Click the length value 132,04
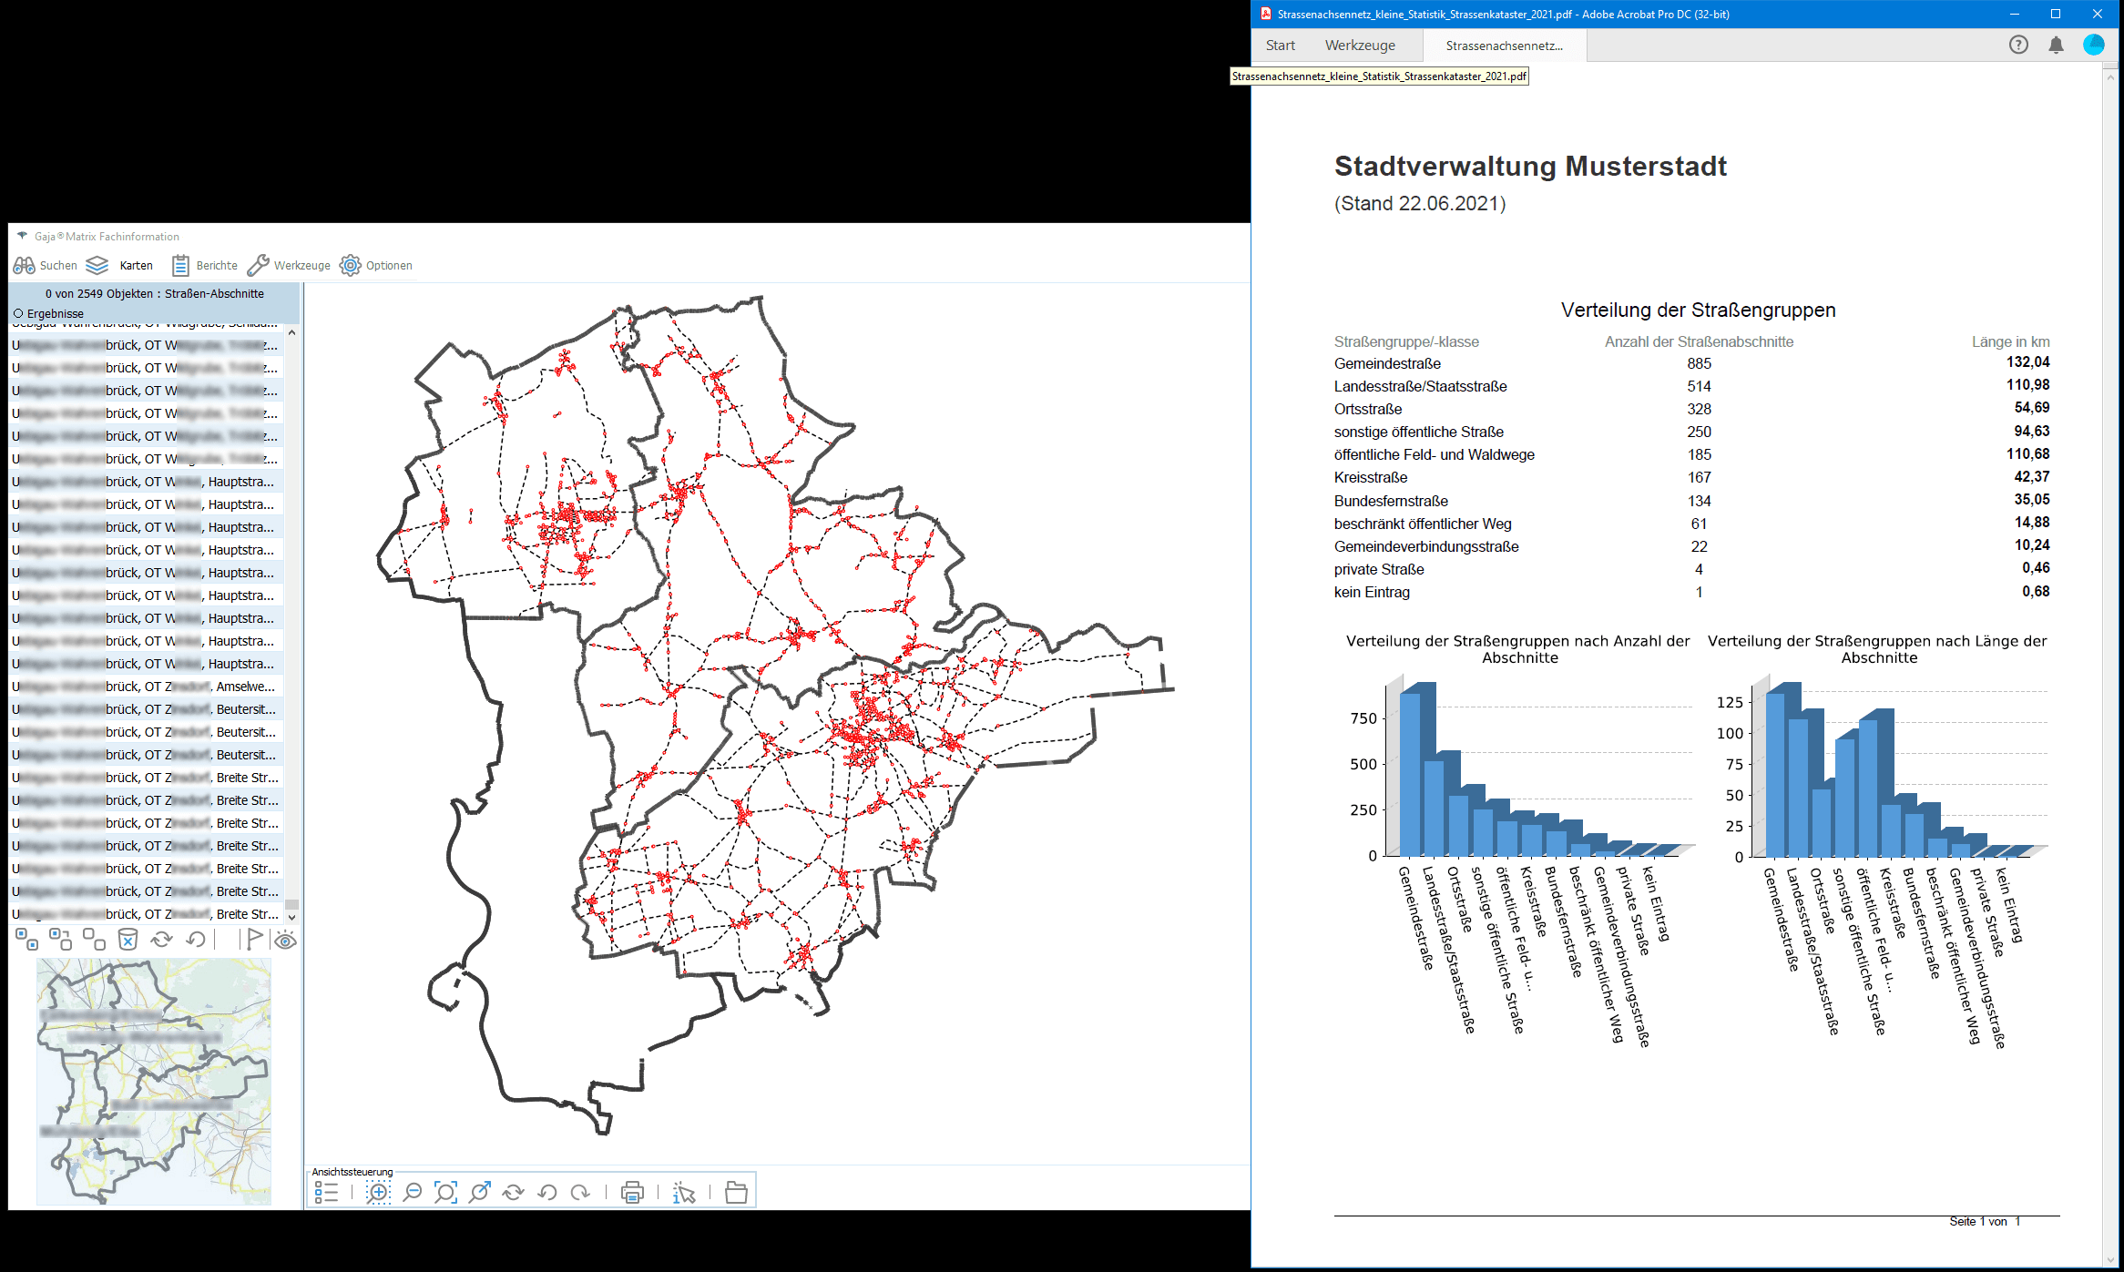2124x1272 pixels. click(x=2027, y=361)
